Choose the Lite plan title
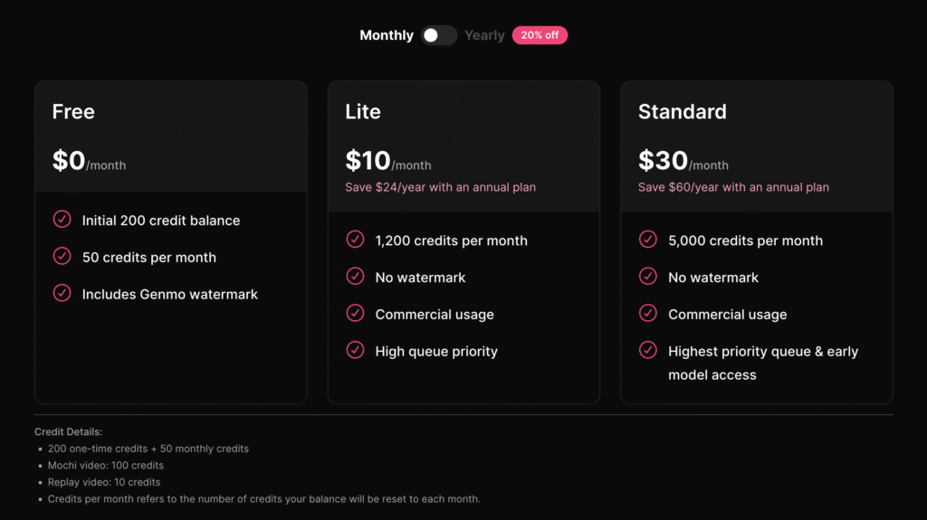 (x=363, y=111)
